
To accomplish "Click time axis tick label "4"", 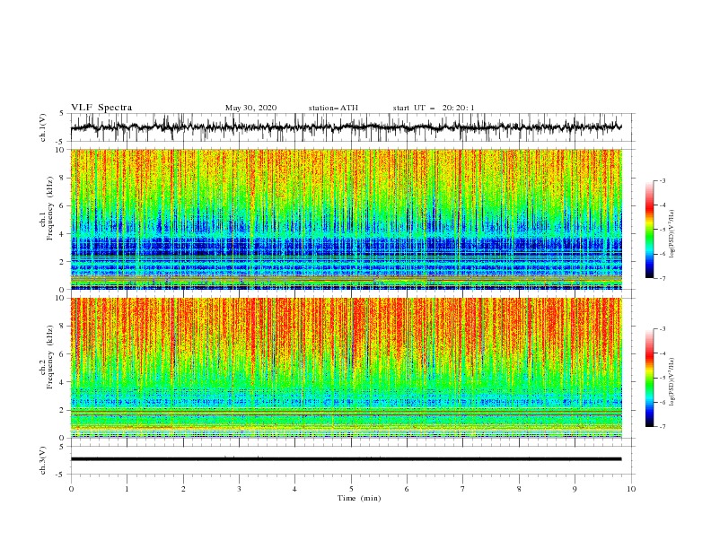I will coord(294,489).
